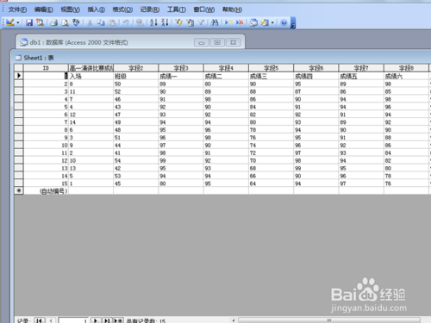Image resolution: width=431 pixels, height=323 pixels.
Task: Go to previous record navigation button
Action: [x=51, y=320]
